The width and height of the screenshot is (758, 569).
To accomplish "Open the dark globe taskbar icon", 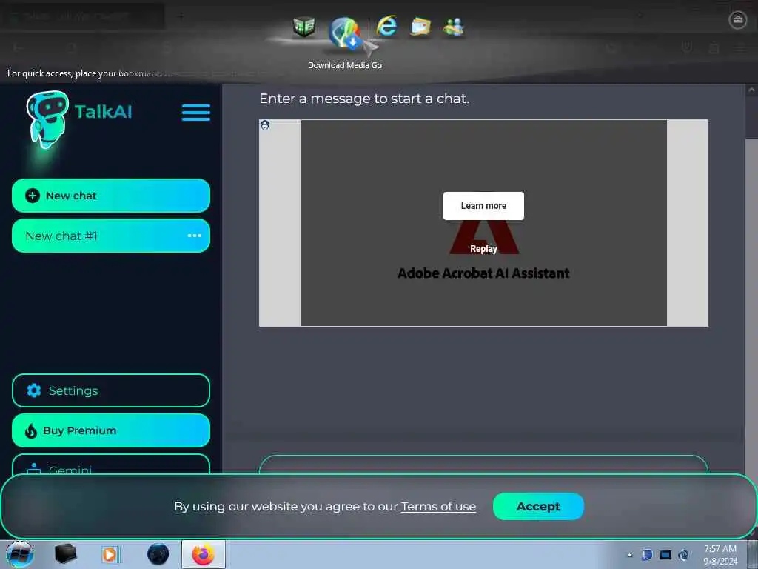I will click(x=158, y=554).
